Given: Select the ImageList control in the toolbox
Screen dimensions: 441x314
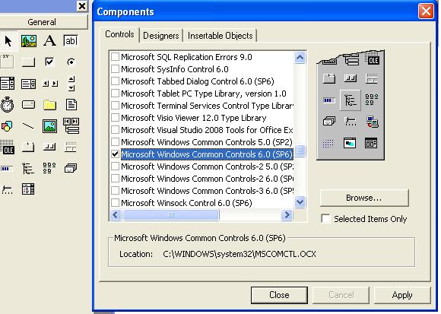Looking at the screenshot, I should pyautogui.click(x=71, y=168).
